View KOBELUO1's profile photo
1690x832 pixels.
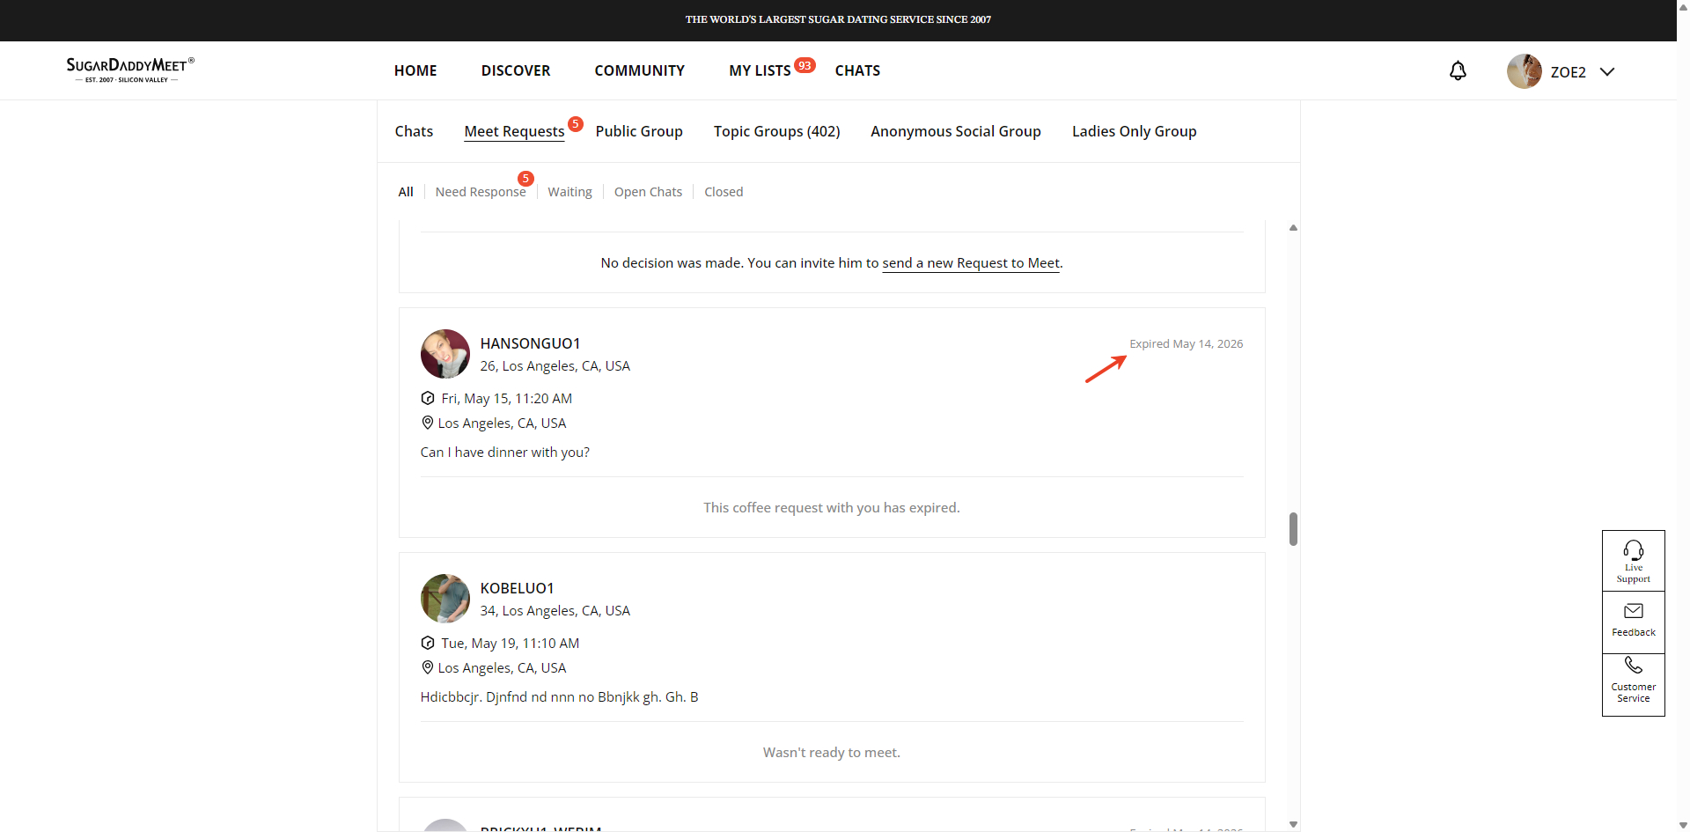tap(445, 599)
